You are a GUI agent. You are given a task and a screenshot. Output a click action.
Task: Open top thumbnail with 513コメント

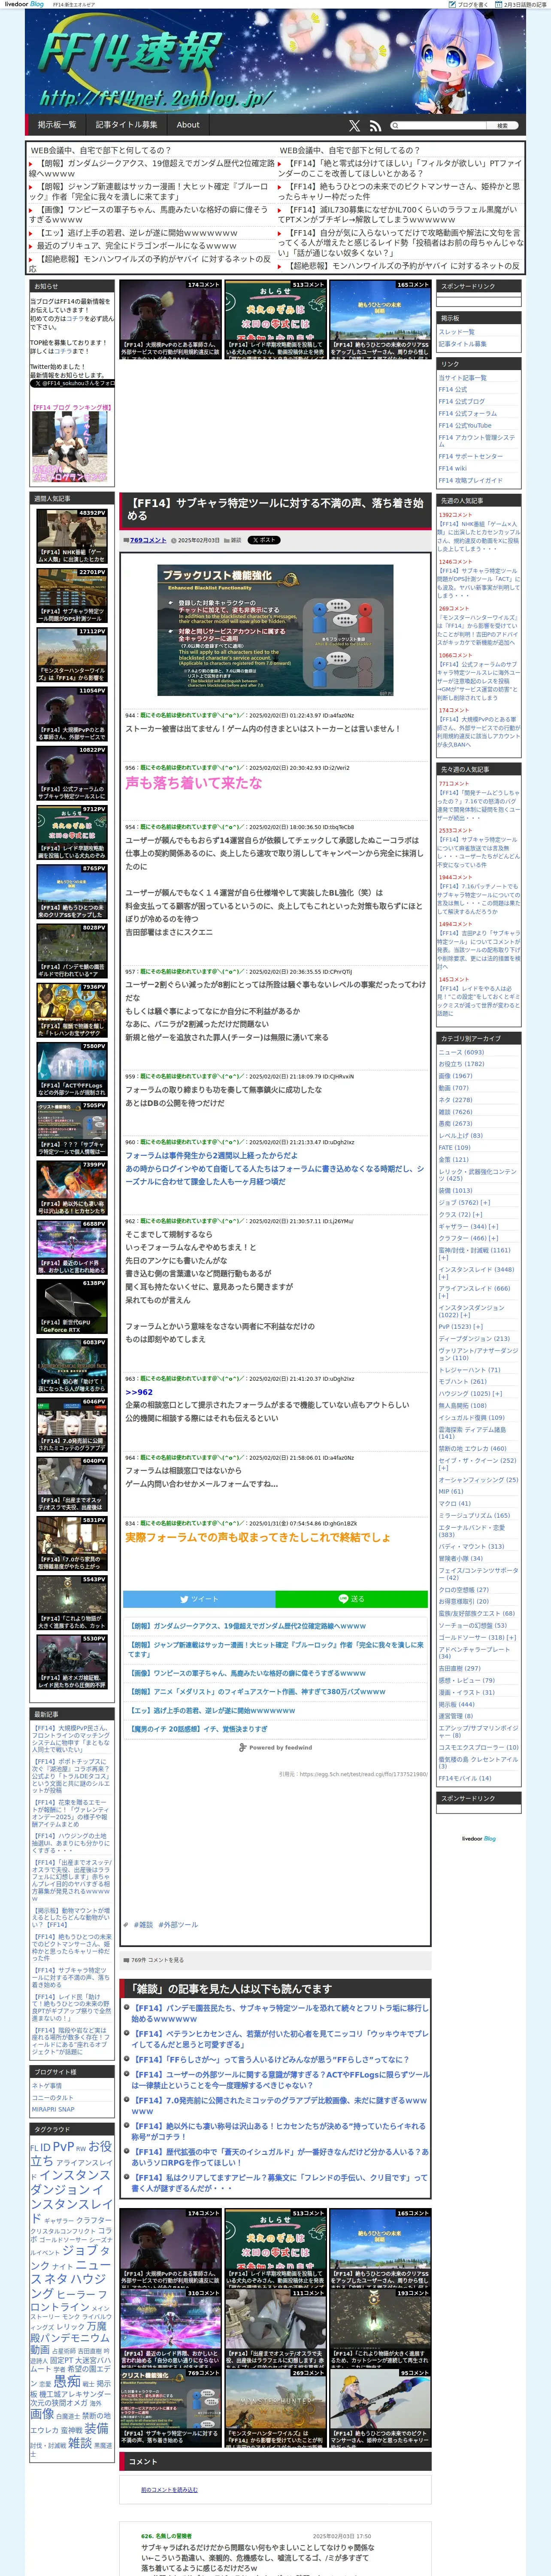(275, 319)
